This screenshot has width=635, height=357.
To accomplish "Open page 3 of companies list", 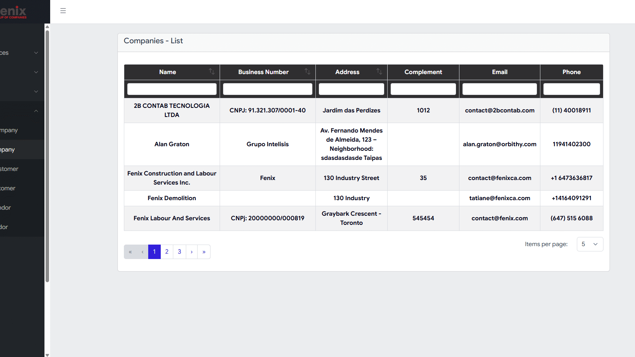I will pyautogui.click(x=179, y=252).
